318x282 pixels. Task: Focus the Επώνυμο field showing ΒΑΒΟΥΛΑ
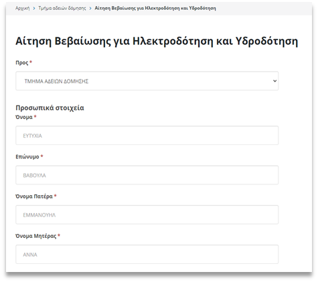pyautogui.click(x=147, y=175)
